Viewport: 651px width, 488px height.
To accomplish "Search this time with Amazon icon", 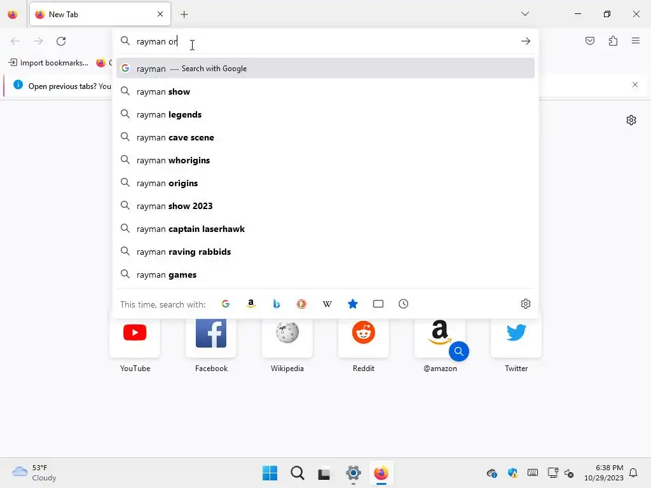I will (250, 304).
